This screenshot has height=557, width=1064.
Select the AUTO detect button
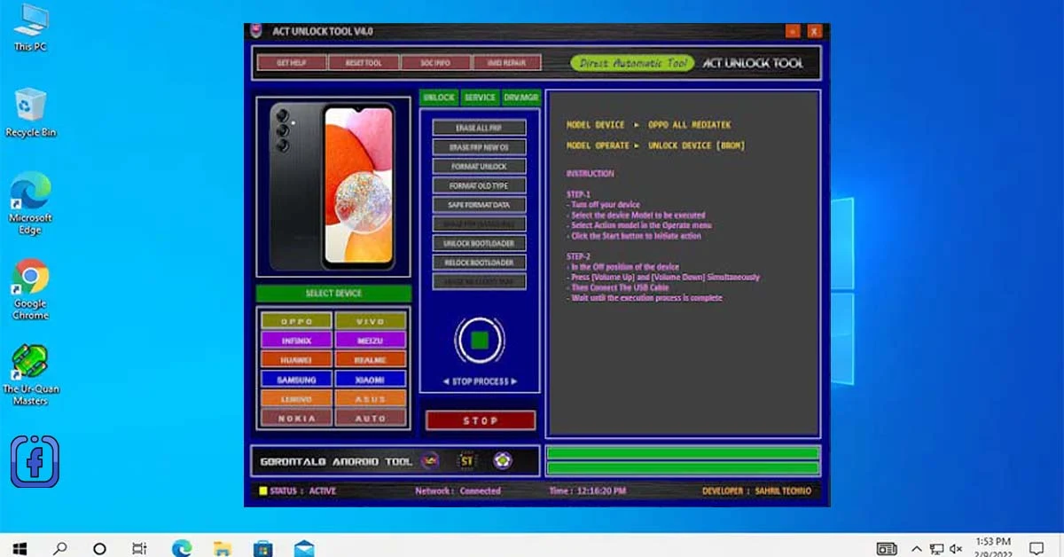click(371, 418)
